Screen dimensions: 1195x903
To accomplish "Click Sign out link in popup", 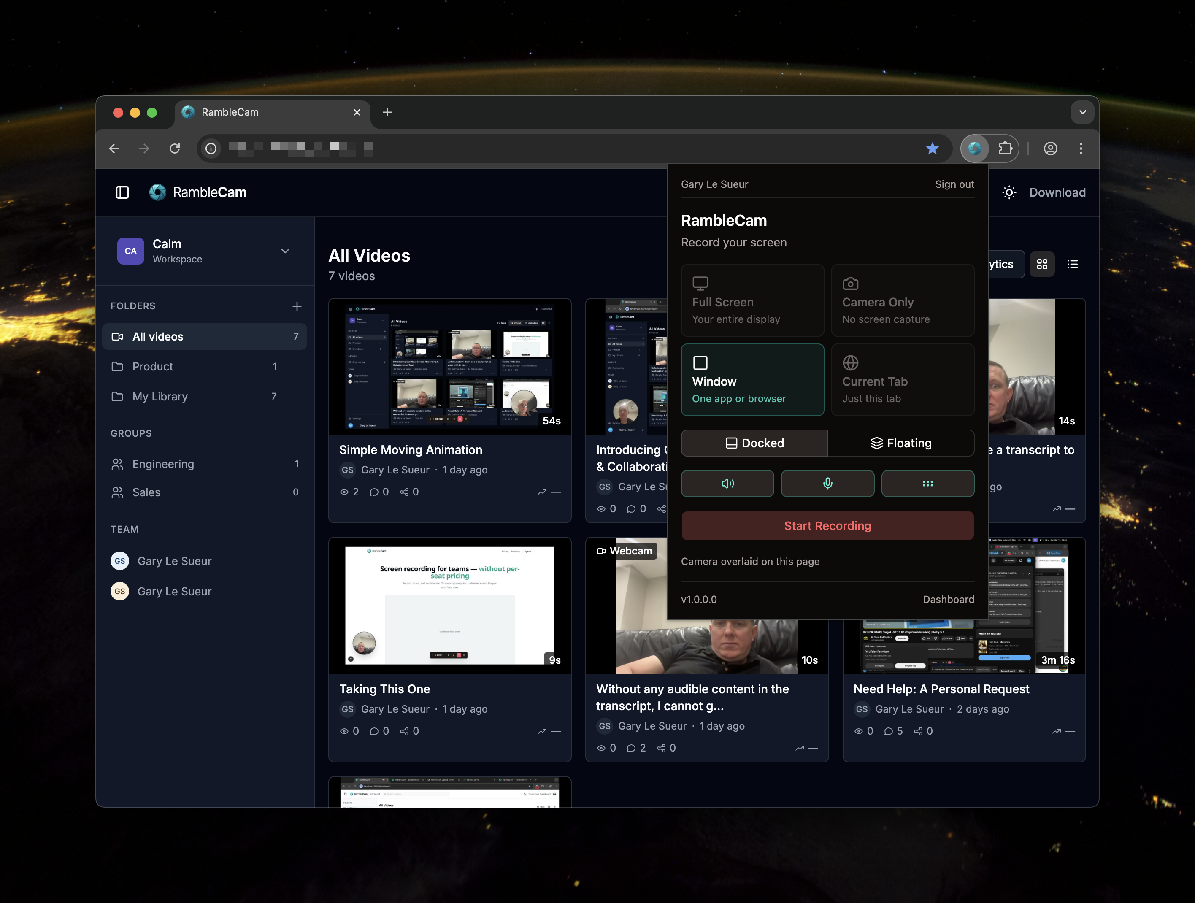I will pos(954,184).
